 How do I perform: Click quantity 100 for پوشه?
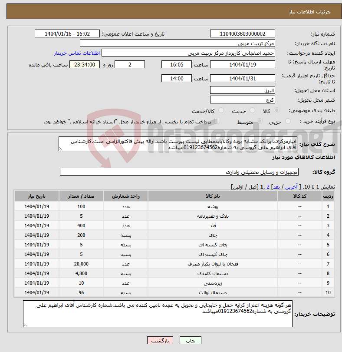81,206
